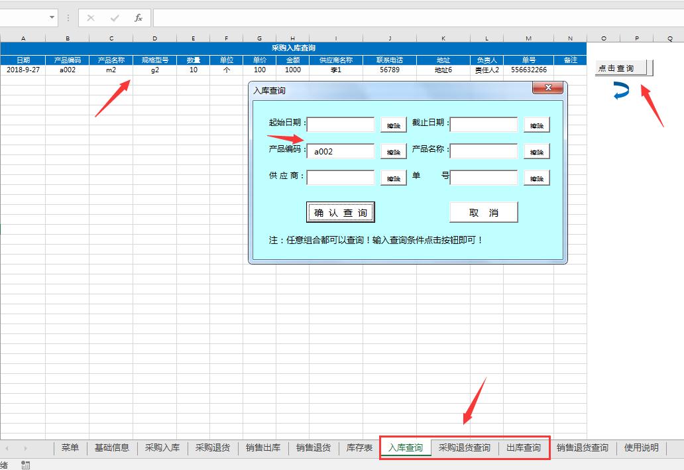This screenshot has height=470, width=684.
Task: Select the 采购退货查询 sheet tab
Action: [465, 448]
